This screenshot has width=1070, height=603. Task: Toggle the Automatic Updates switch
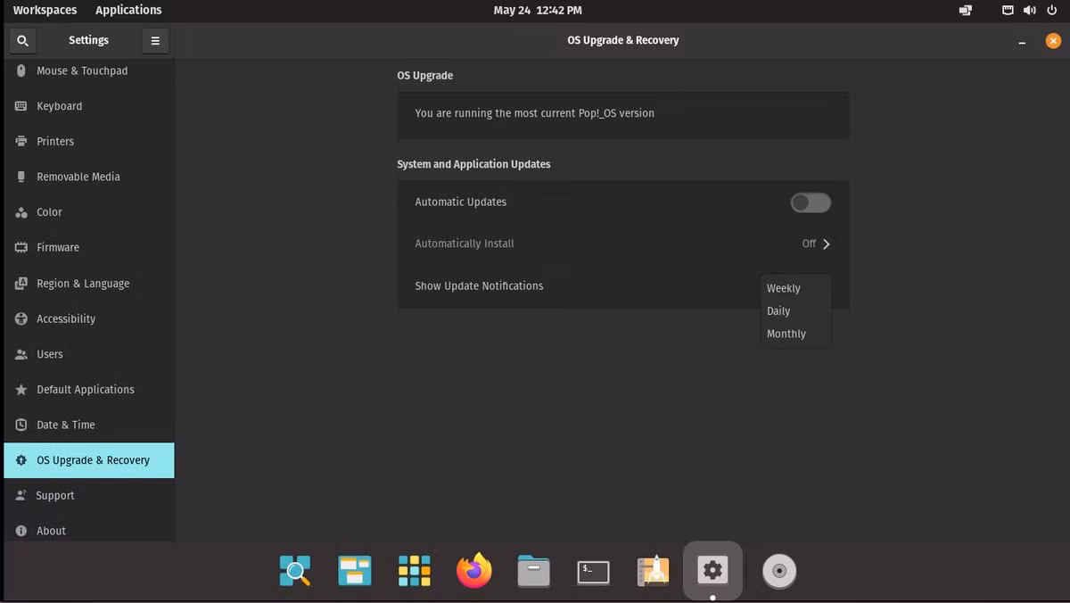click(x=811, y=202)
